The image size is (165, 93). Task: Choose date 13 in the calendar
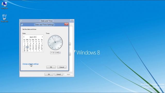coord(39,45)
